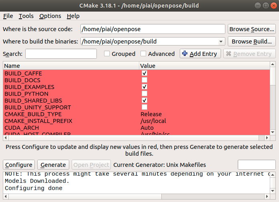This screenshot has width=279, height=202.
Task: Click the entries list scroll down arrow
Action: tap(273, 132)
